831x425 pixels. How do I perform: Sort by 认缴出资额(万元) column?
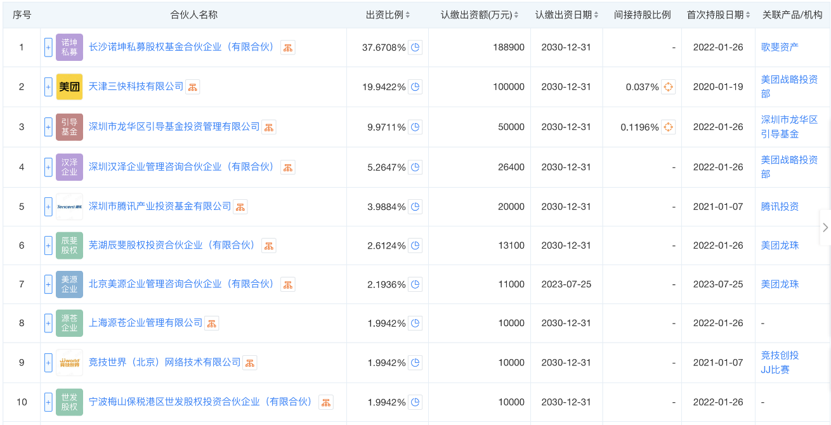[x=480, y=15]
